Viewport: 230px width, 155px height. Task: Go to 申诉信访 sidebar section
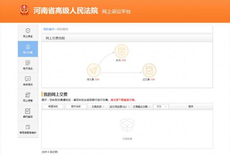[28, 81]
